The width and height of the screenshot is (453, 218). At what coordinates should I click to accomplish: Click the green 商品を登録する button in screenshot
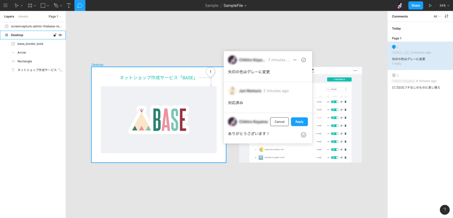point(339,80)
